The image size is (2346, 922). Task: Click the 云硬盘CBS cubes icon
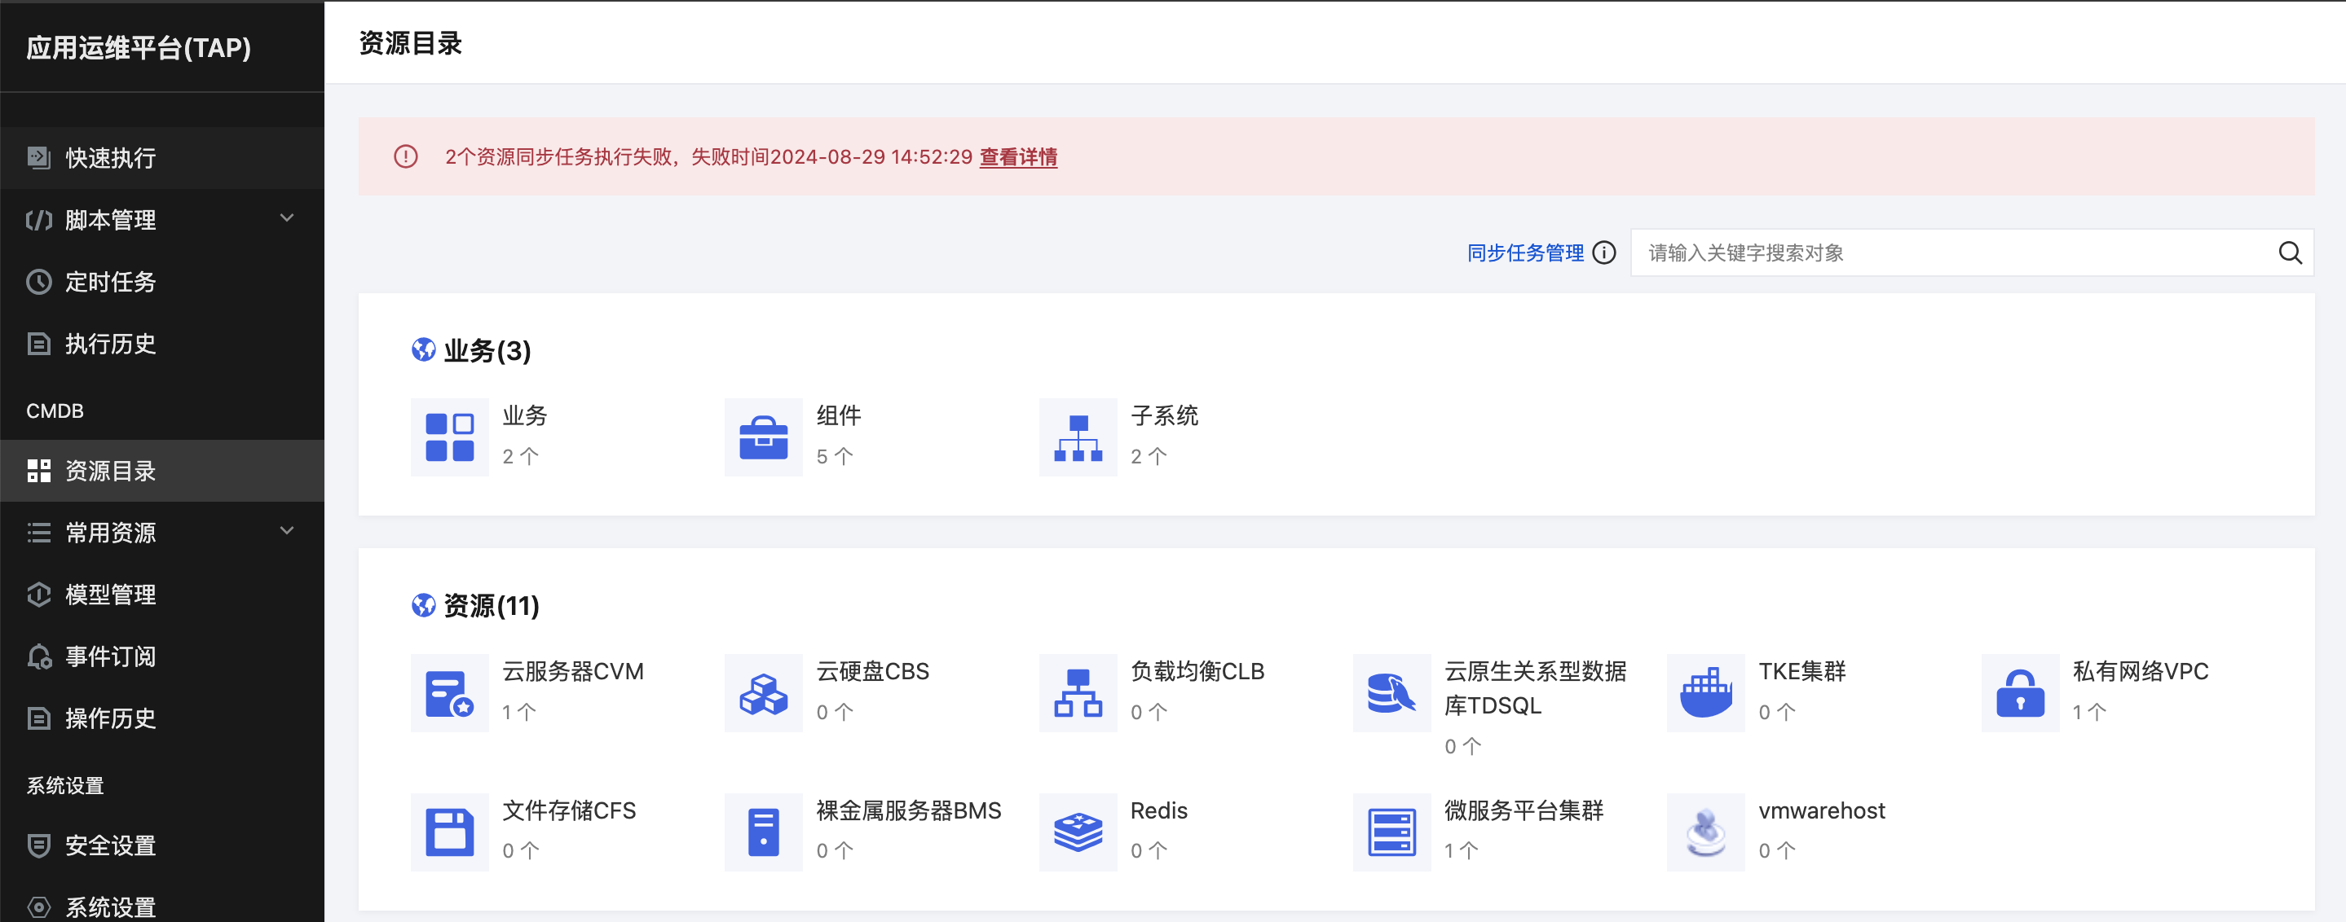tap(763, 694)
